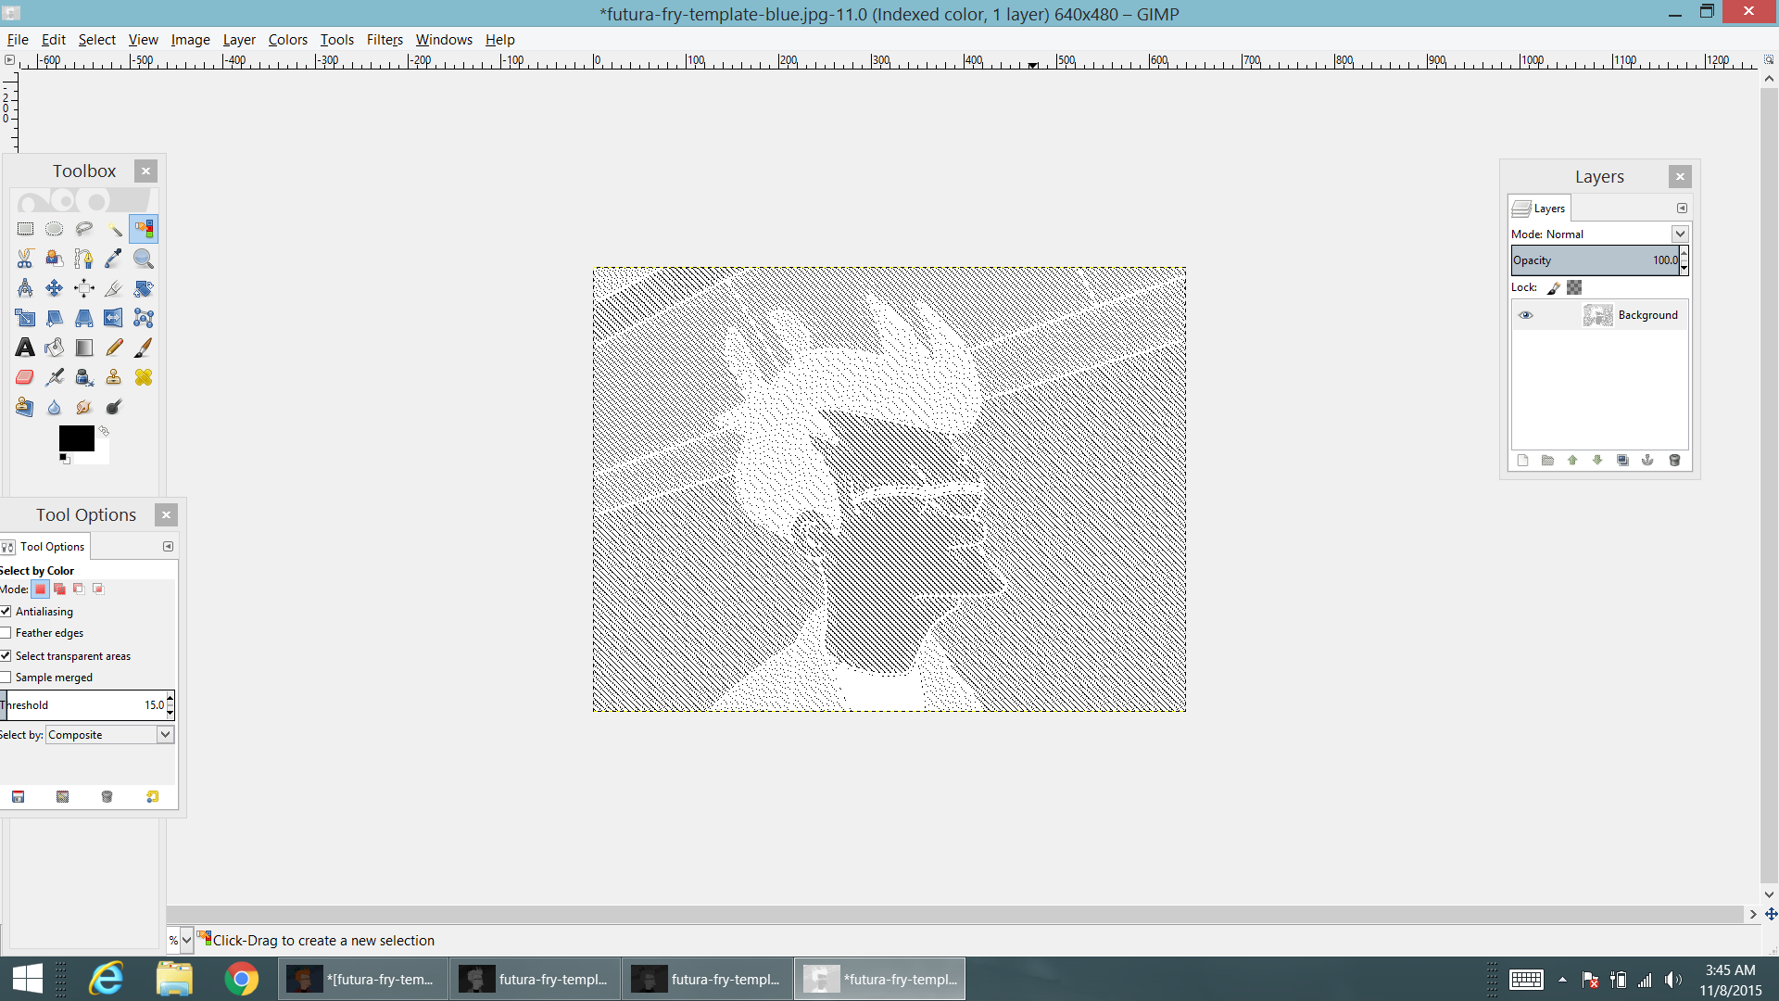Select the Rectangle Select tool
This screenshot has height=1001, width=1779.
tap(25, 229)
